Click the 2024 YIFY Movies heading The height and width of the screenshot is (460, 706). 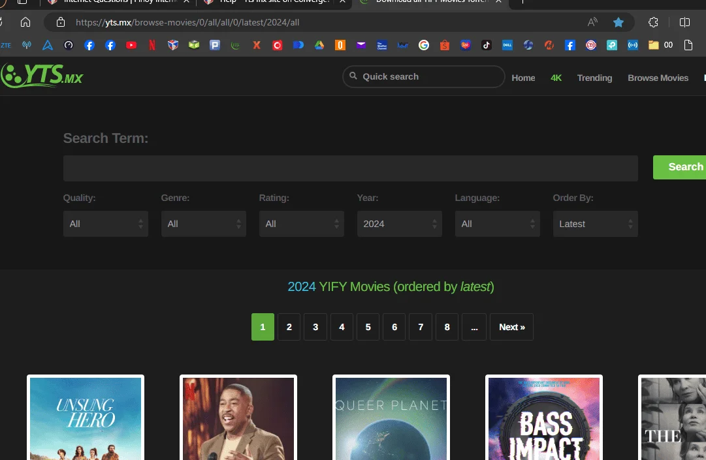point(391,286)
